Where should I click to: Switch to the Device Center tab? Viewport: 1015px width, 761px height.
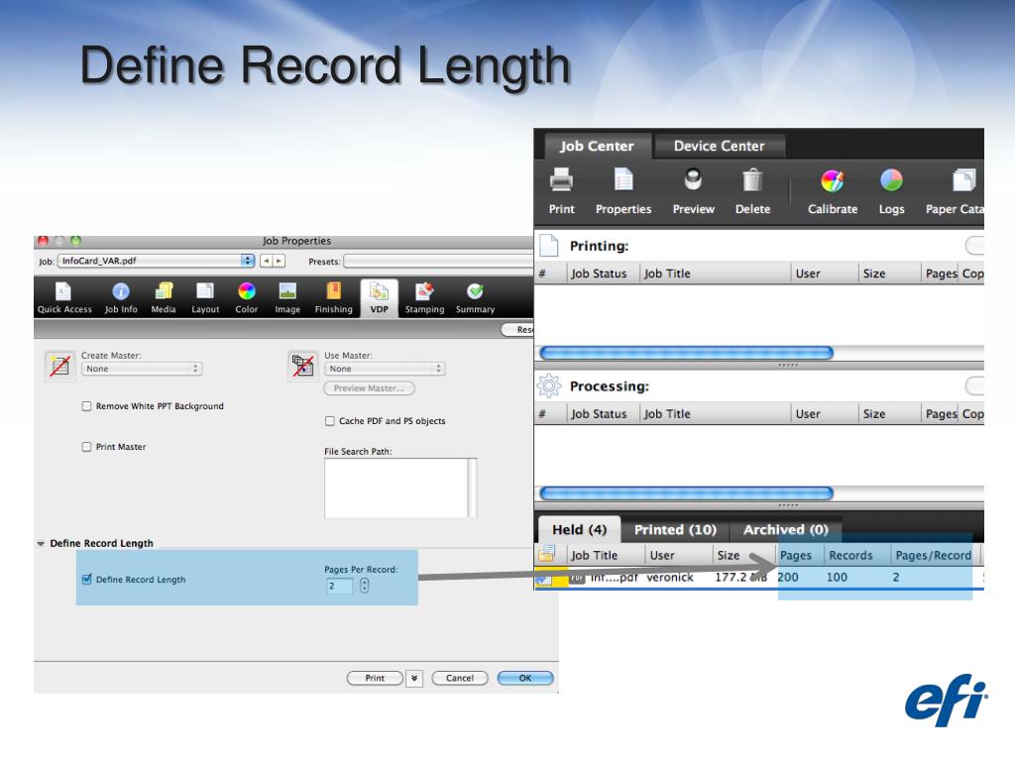tap(720, 147)
